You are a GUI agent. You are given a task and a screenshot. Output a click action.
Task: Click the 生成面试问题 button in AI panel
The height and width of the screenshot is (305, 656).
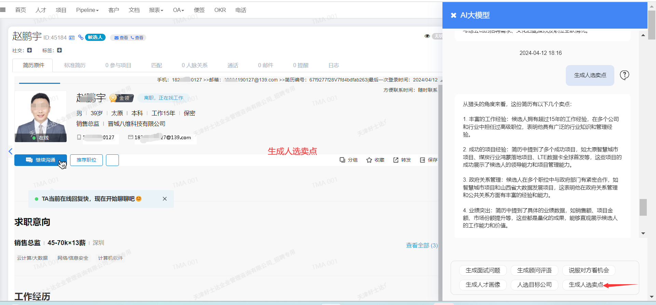pyautogui.click(x=483, y=270)
